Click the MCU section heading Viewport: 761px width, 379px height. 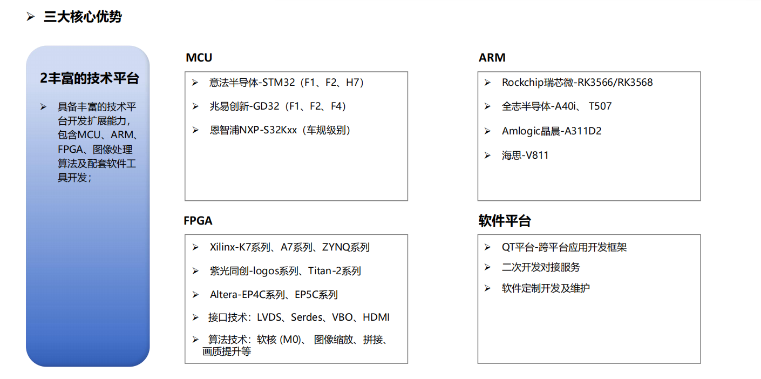pyautogui.click(x=199, y=58)
